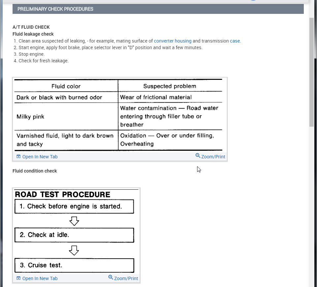Click the 'Suspected problem' column header
Screen dimensions: 317x287
click(170, 86)
